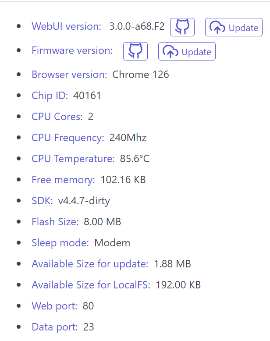Click the CPU Frequency 240Mhz value

128,138
